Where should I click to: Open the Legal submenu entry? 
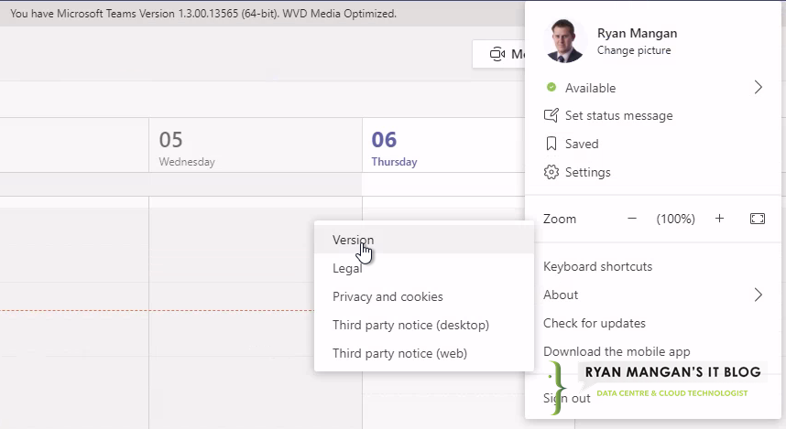pos(423,268)
